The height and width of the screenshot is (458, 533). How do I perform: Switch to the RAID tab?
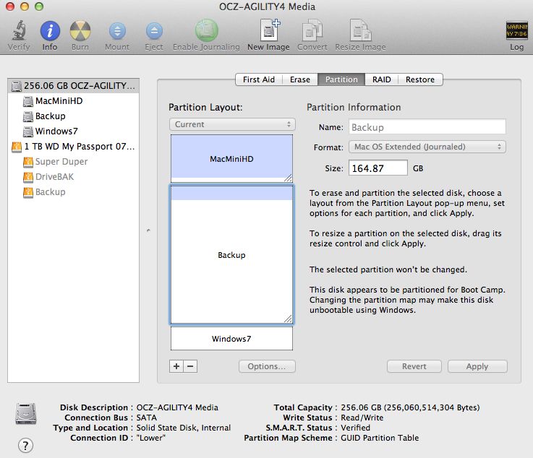382,79
